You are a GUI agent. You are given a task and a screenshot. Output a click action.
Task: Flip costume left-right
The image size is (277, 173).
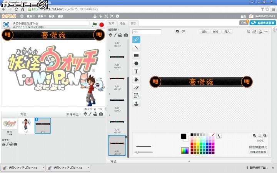[254, 32]
